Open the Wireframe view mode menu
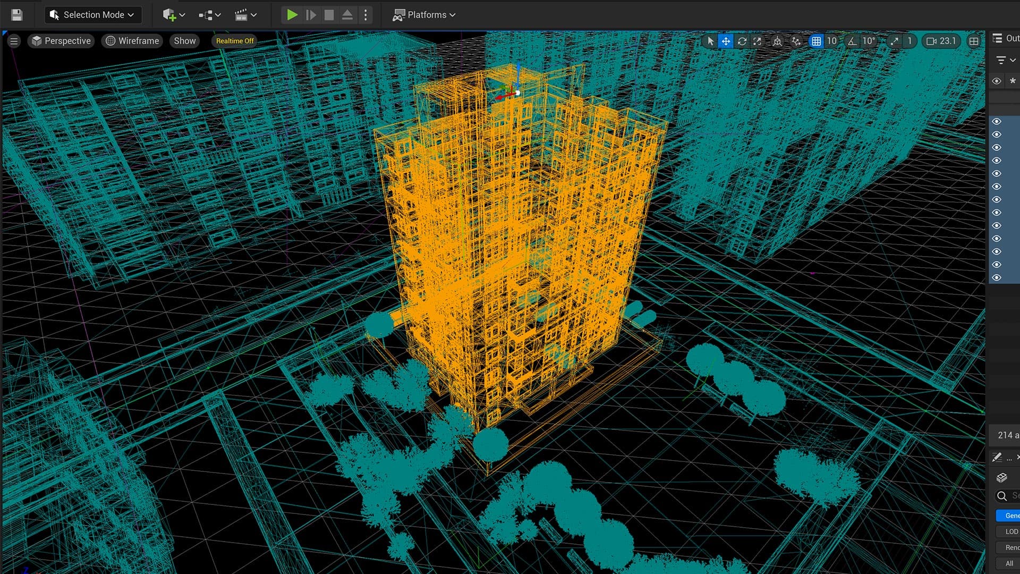Viewport: 1020px width, 574px height. pos(132,41)
